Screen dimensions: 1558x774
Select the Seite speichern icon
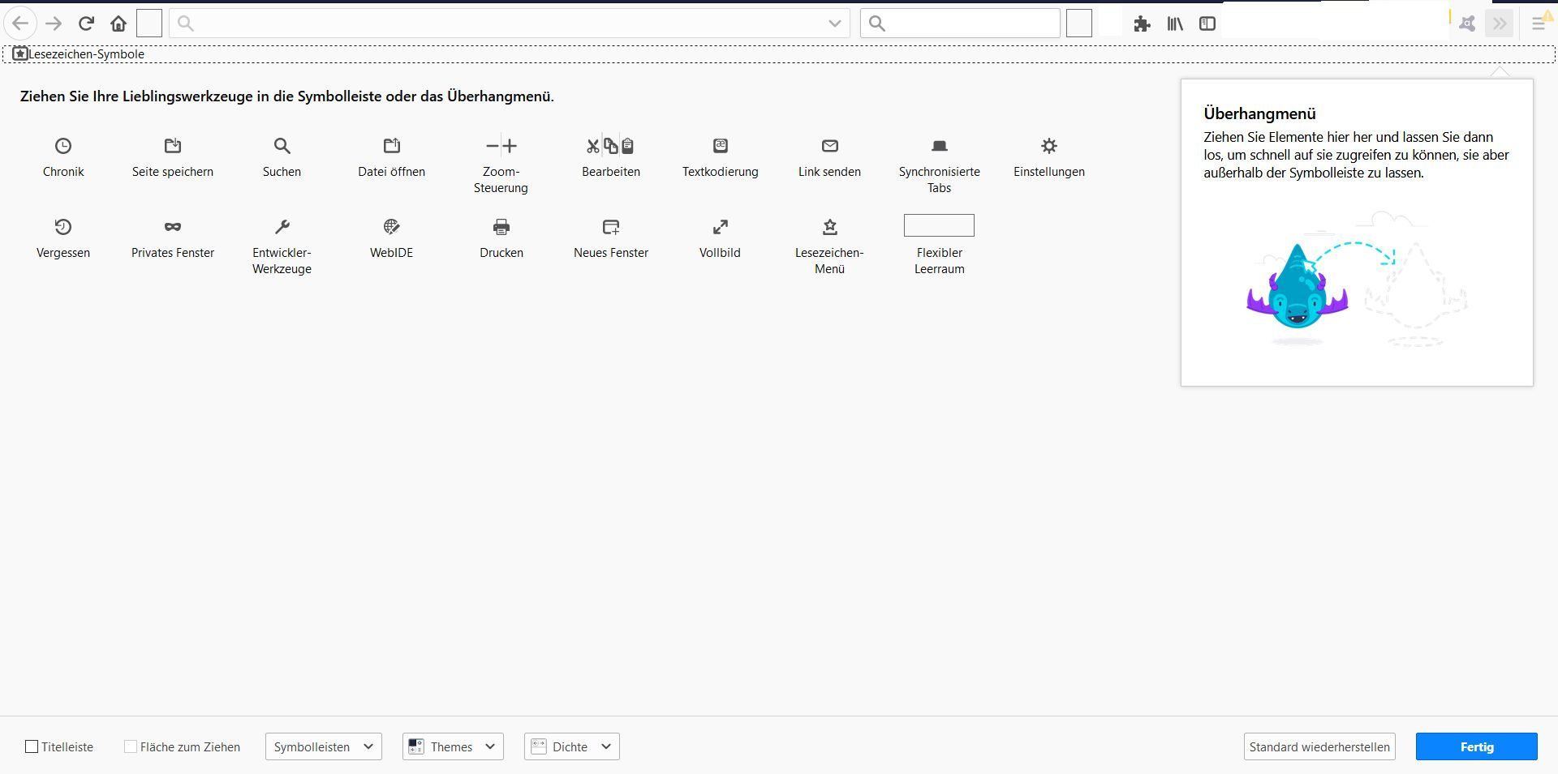click(173, 146)
